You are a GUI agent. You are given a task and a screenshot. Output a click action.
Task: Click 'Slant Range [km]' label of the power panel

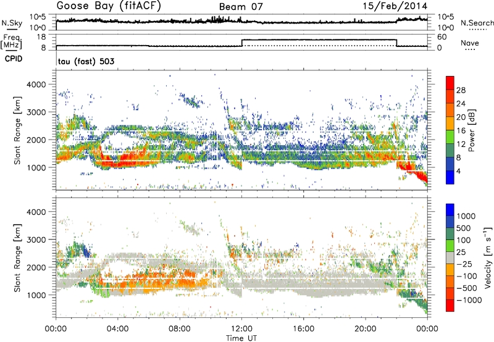click(x=17, y=130)
